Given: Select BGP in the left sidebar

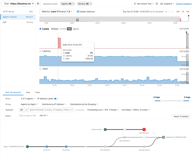Looking at the screenshot, I should [5, 22].
